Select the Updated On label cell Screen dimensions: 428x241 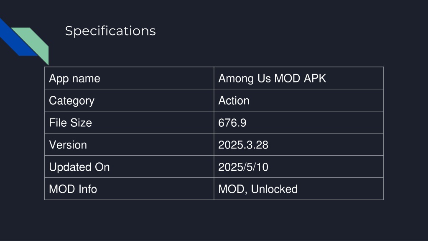click(129, 167)
